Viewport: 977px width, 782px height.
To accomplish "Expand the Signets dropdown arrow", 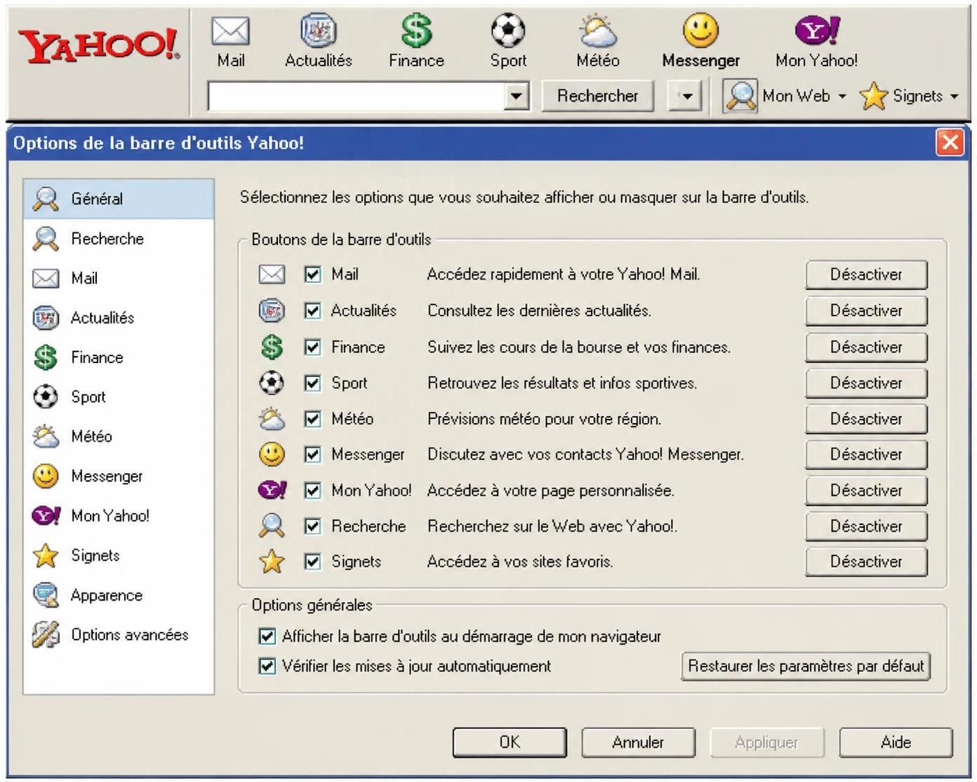I will [x=954, y=96].
